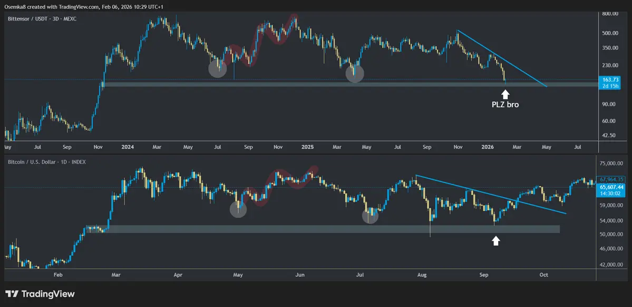Image resolution: width=632 pixels, height=307 pixels.
Task: Select the grey support zone in Bitcoin chart
Action: [x=323, y=229]
